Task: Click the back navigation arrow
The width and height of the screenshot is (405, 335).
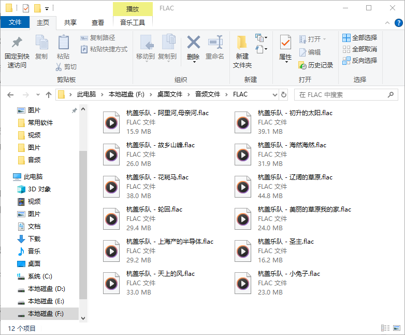Action: (x=10, y=95)
